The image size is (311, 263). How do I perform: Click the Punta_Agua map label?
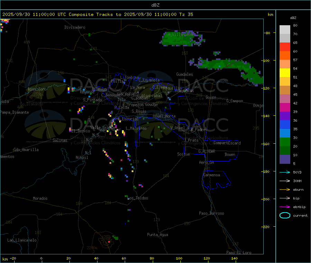pos(158,235)
